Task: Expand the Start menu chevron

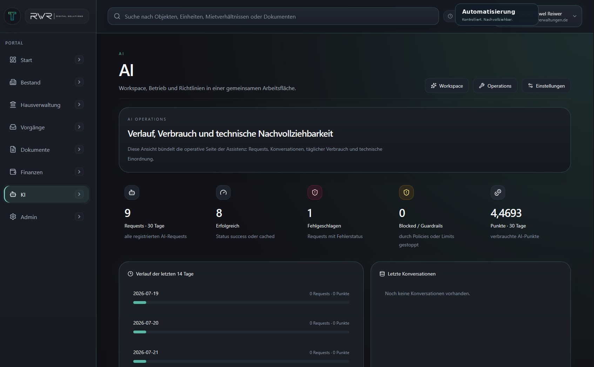Action: pos(79,60)
